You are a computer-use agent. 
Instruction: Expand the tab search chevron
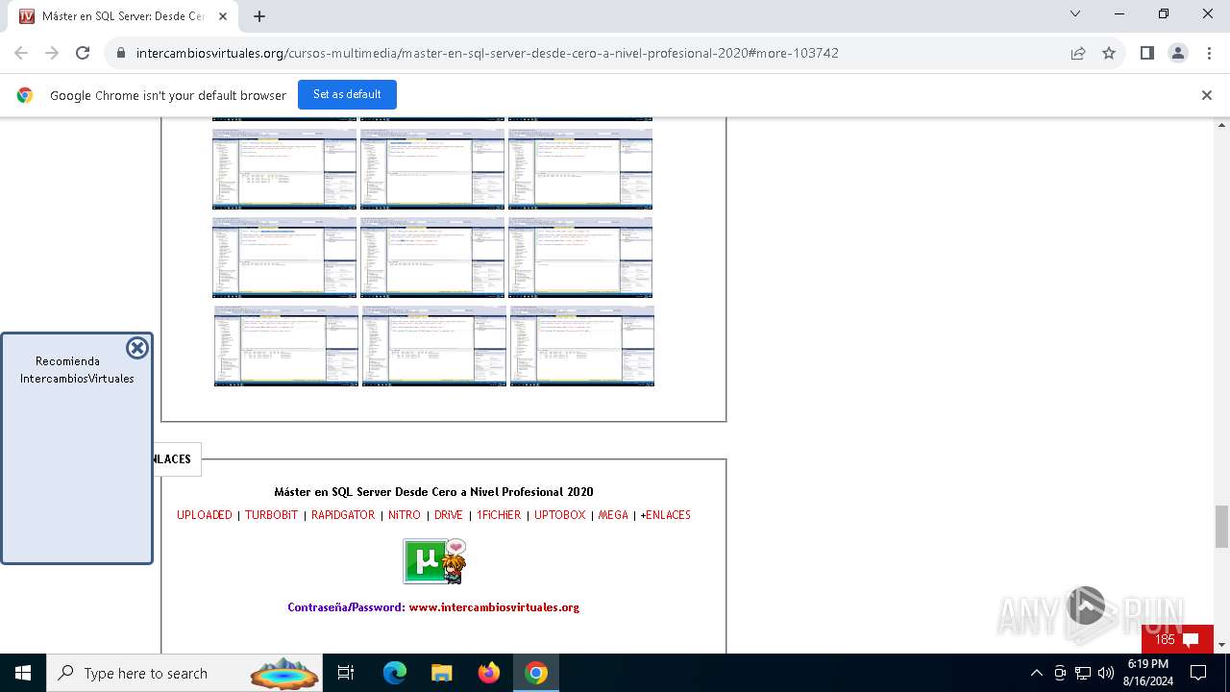pos(1075,13)
